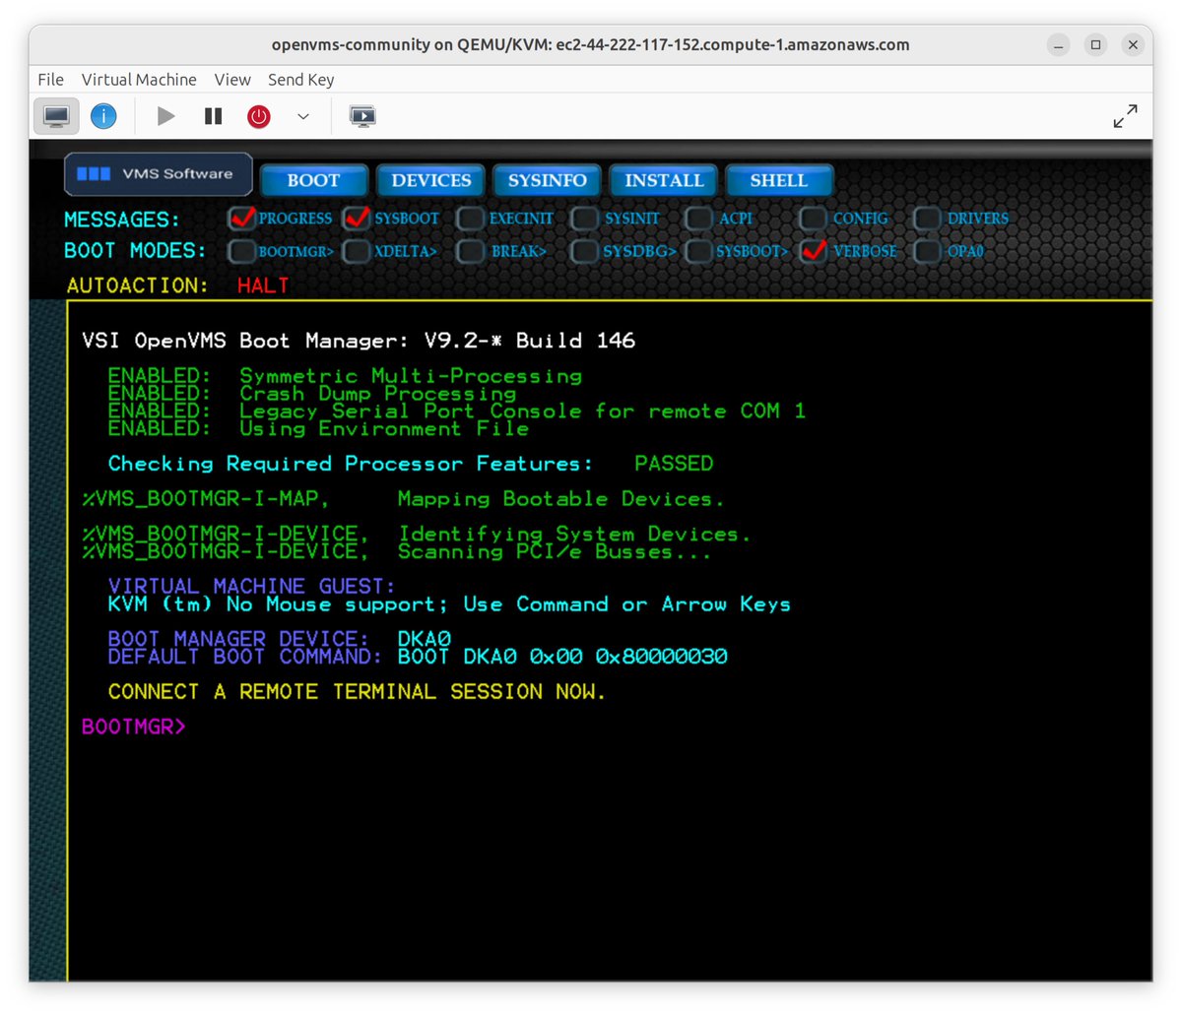Viewport: 1181px width, 1014px height.
Task: Power on the virtual machine play button
Action: tap(165, 116)
